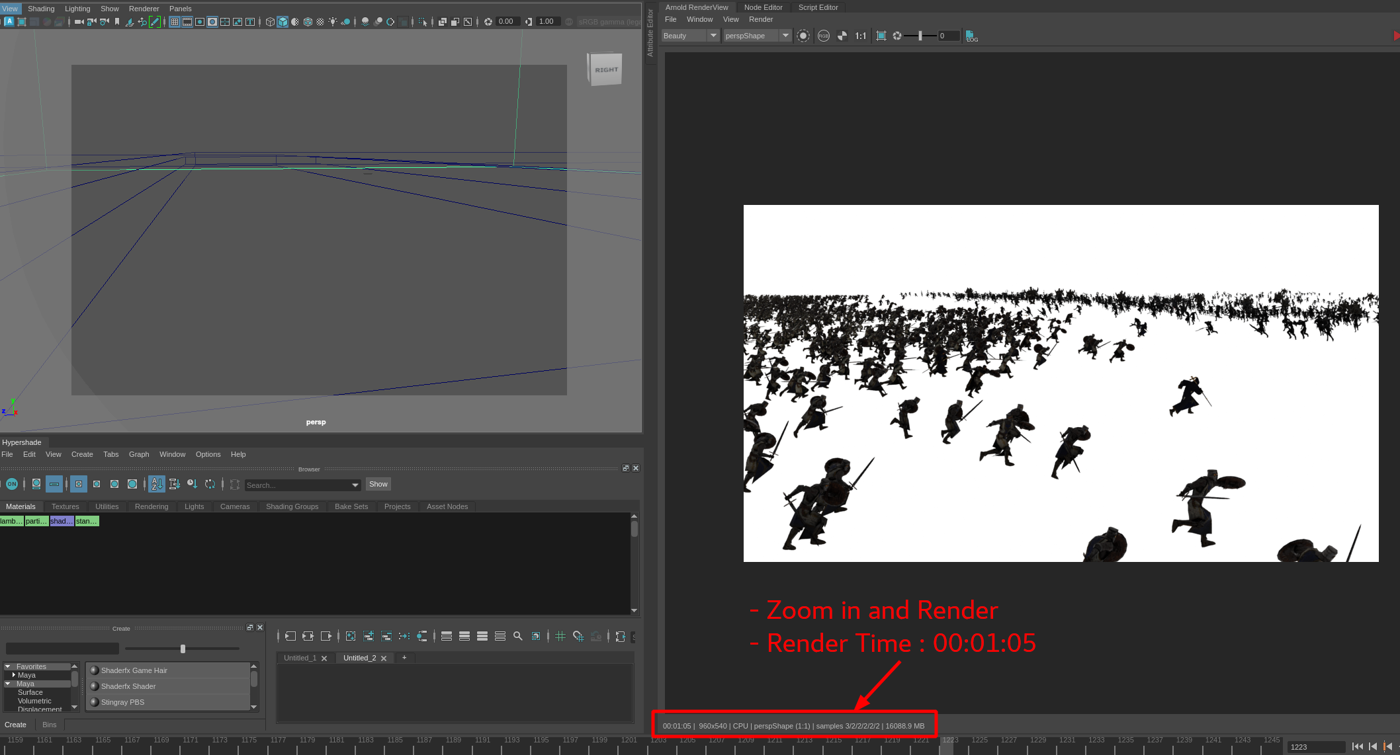Open the render log via the LOG icon
The image size is (1400, 755).
tap(971, 36)
